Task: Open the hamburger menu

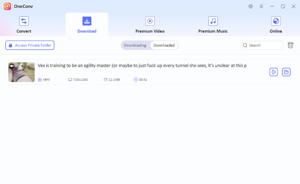Action: pos(261,6)
